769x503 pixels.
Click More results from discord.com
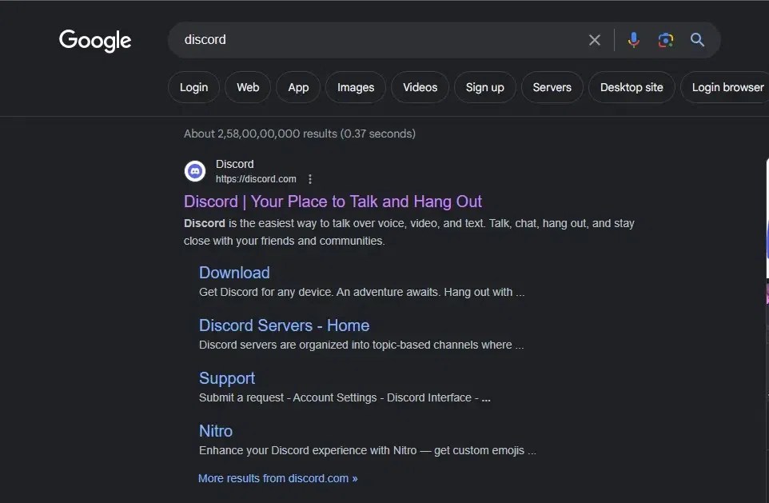click(277, 477)
